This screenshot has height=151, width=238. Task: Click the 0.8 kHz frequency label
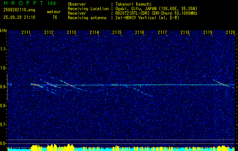[3, 106]
